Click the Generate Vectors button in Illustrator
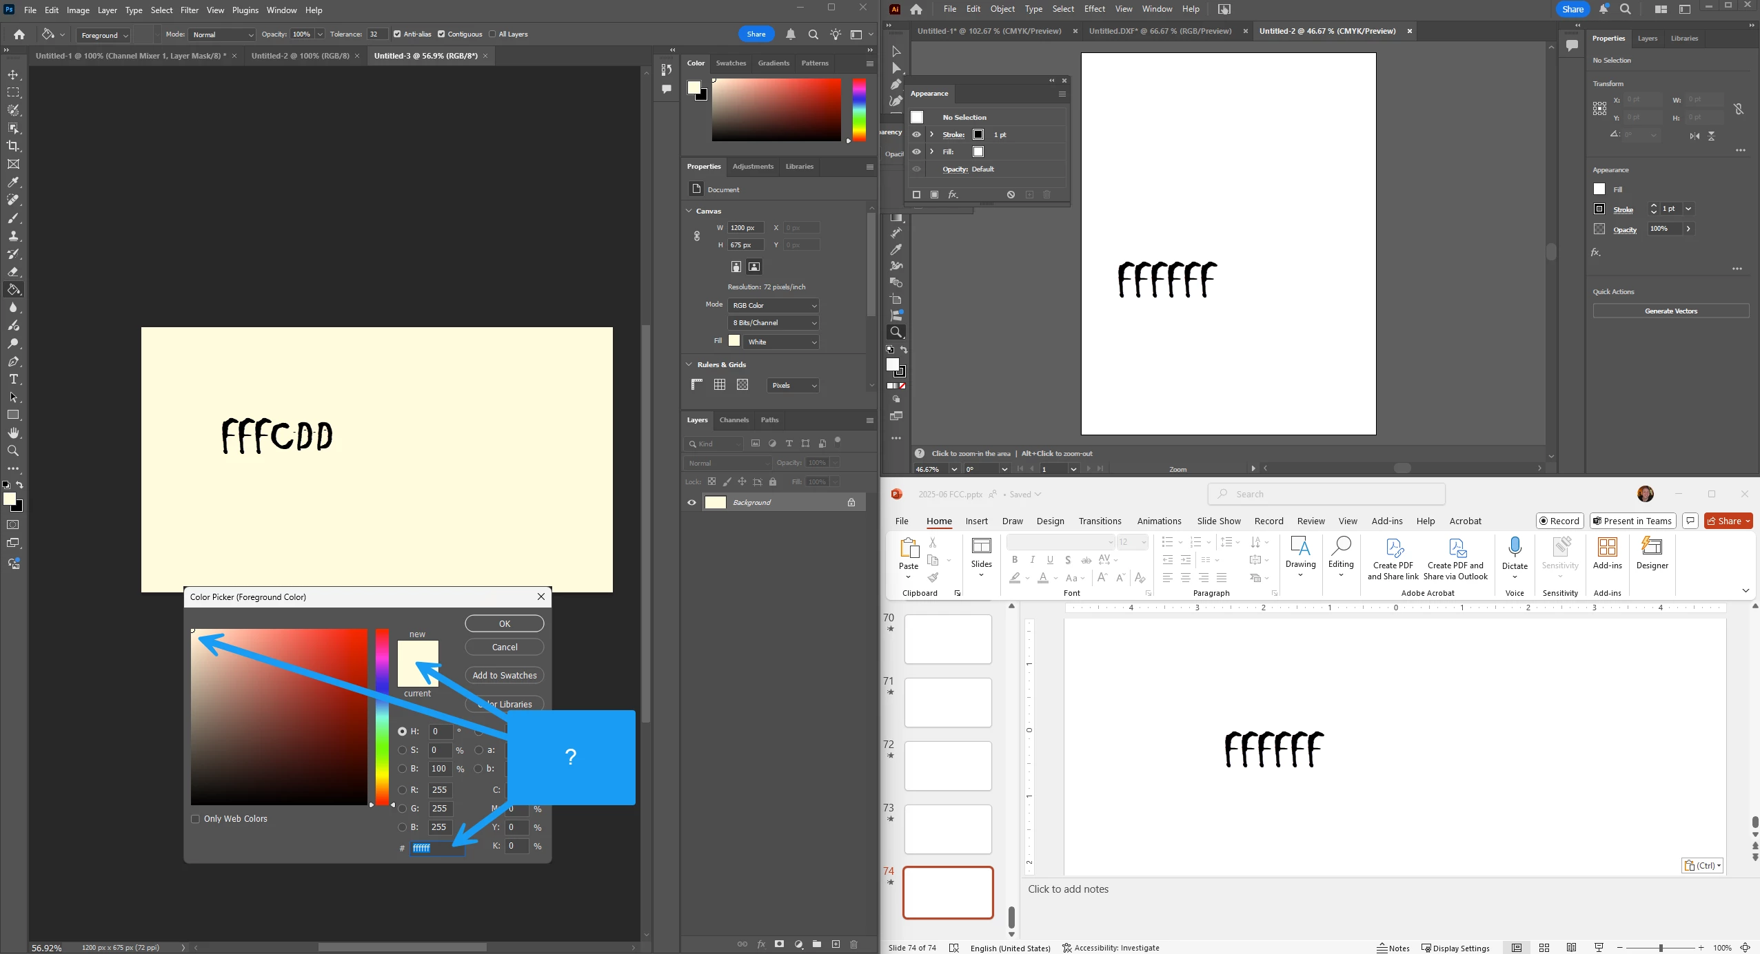This screenshot has width=1760, height=954. click(x=1670, y=311)
